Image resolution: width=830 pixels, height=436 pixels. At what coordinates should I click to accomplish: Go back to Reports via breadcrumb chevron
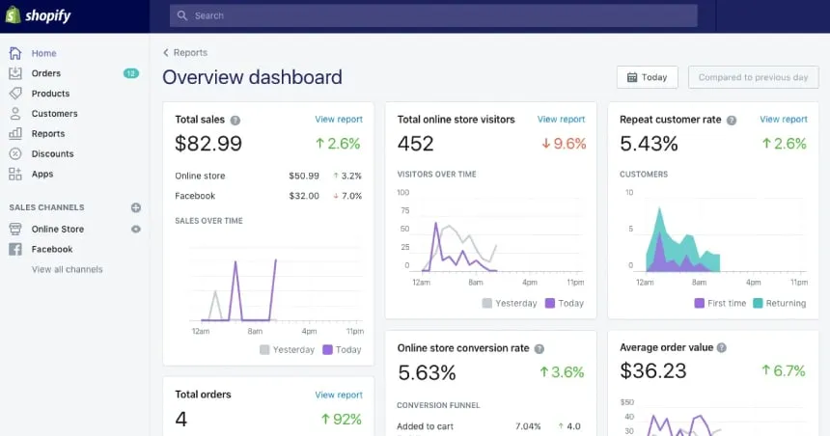166,53
